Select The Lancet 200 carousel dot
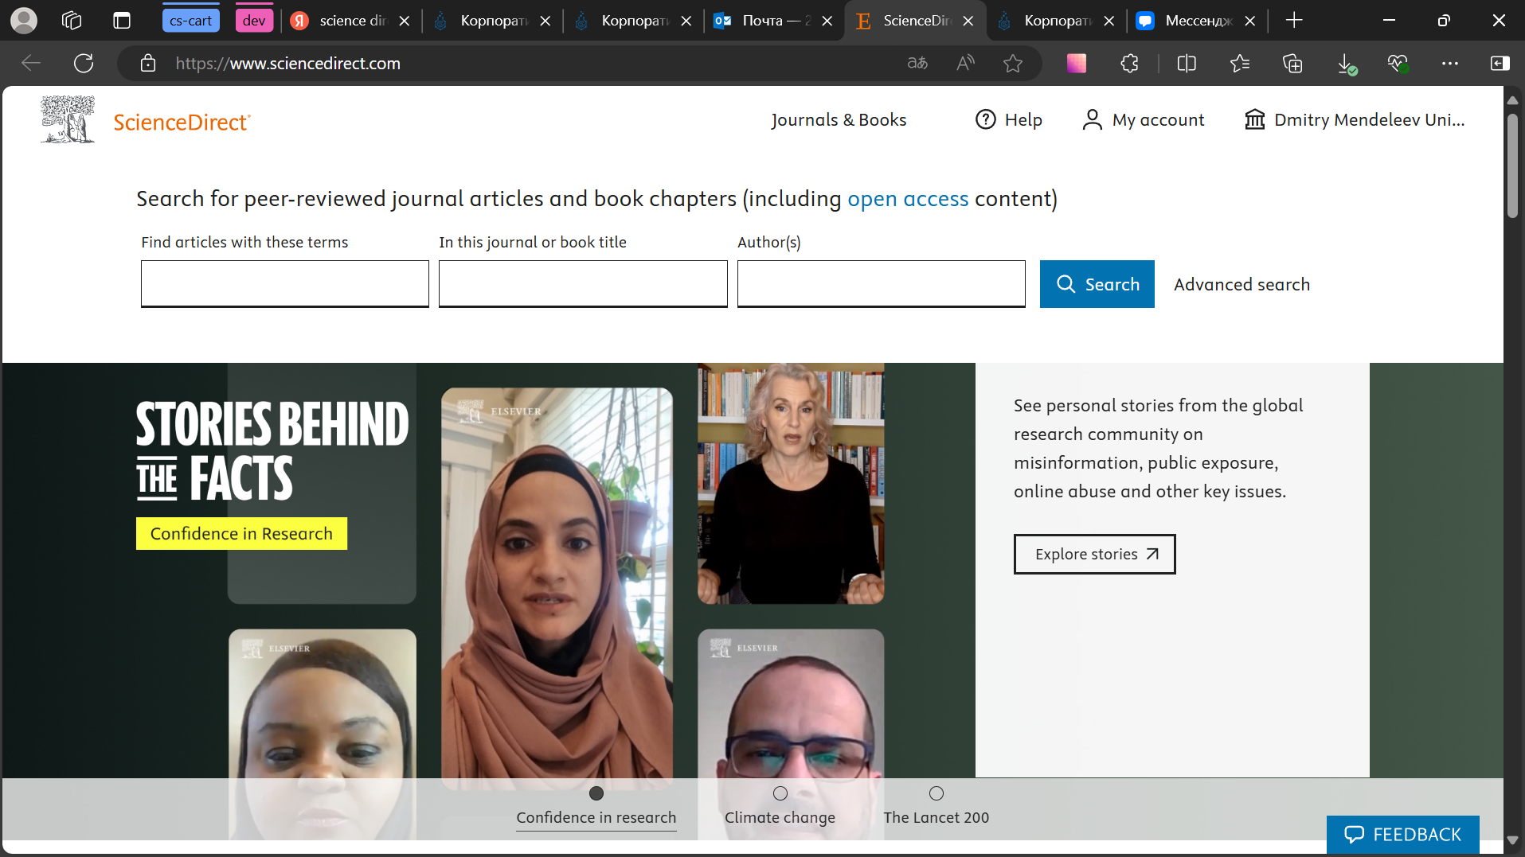 pos(937,793)
